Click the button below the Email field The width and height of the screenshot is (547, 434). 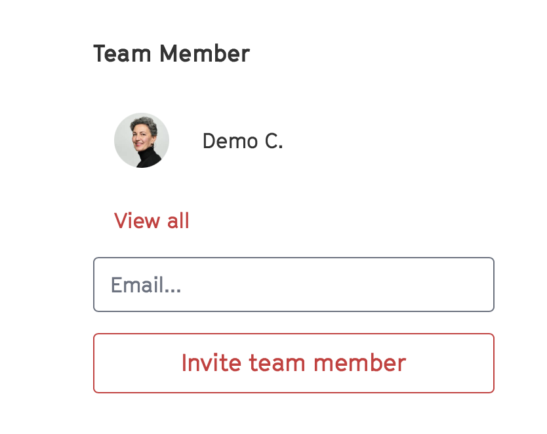[294, 363]
